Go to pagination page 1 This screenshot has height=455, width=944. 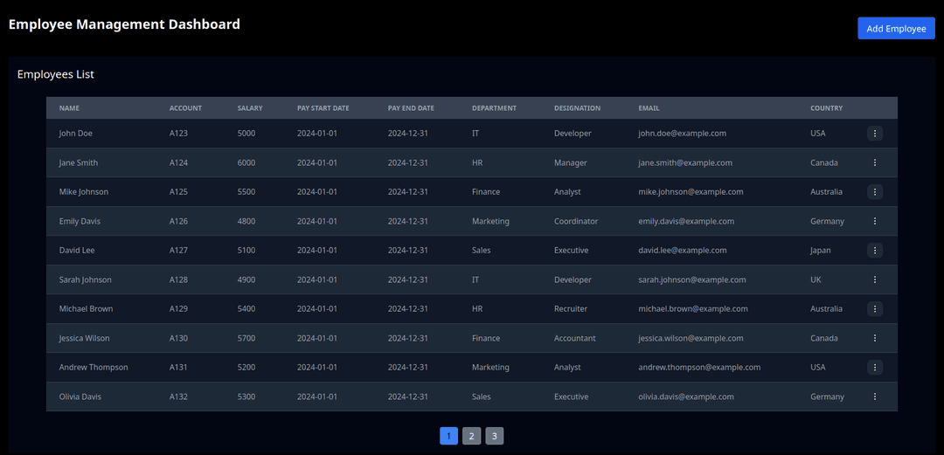pyautogui.click(x=449, y=436)
